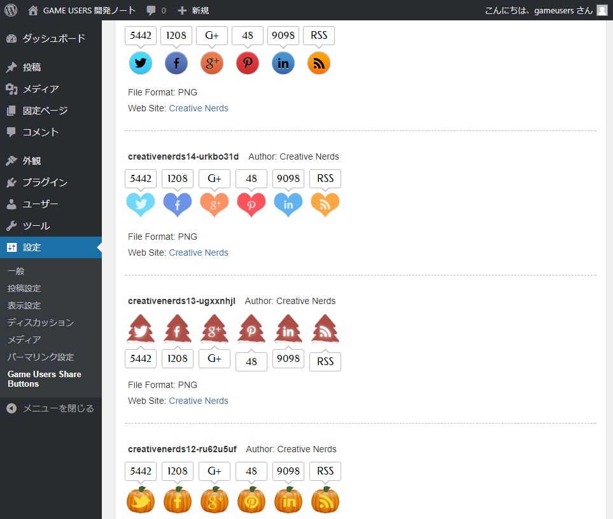Click theme name creativenerds12-ru62u5uf
The image size is (613, 519).
point(182,449)
